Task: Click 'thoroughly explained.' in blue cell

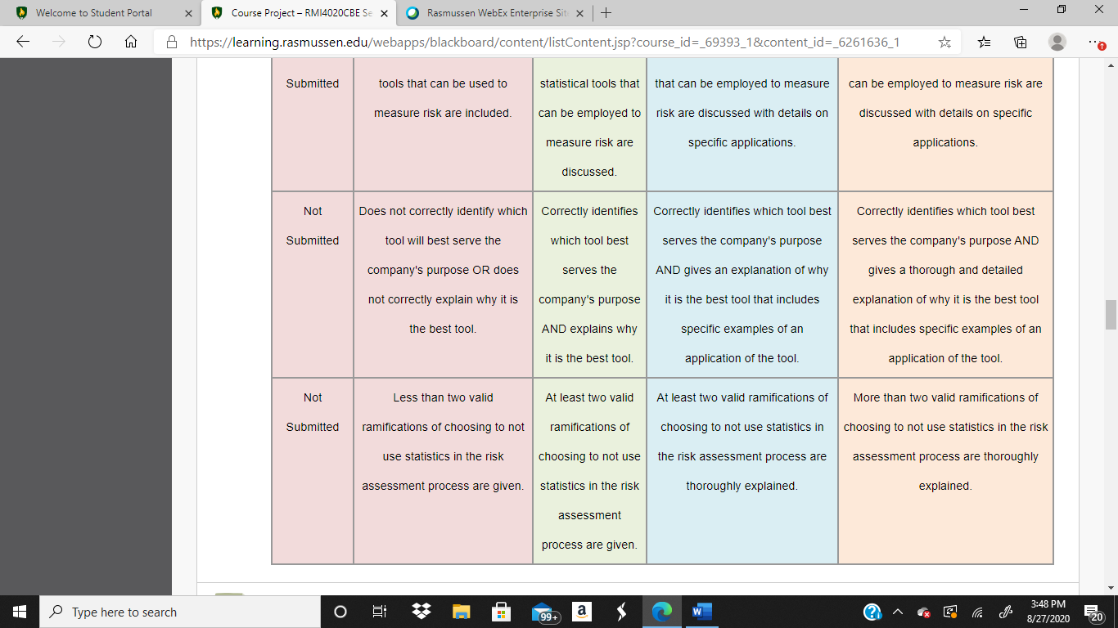Action: (742, 486)
